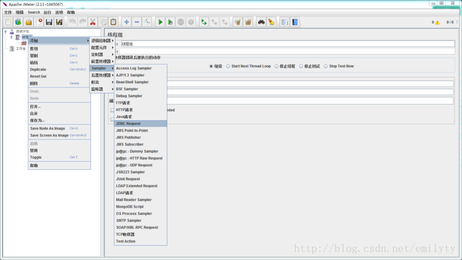Click the Collapse All minus icon
This screenshot has width=462, height=260.
(137, 22)
